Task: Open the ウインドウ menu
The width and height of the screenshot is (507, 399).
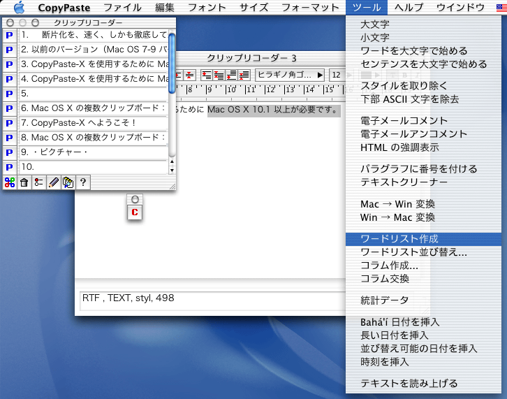Action: tap(460, 8)
